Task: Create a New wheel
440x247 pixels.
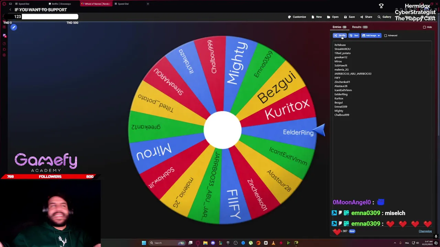Action: 317,17
